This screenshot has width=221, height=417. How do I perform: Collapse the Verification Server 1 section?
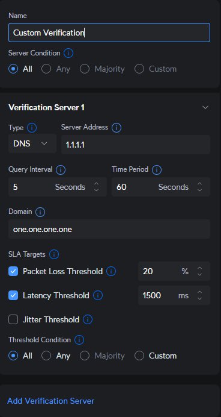tap(205, 107)
